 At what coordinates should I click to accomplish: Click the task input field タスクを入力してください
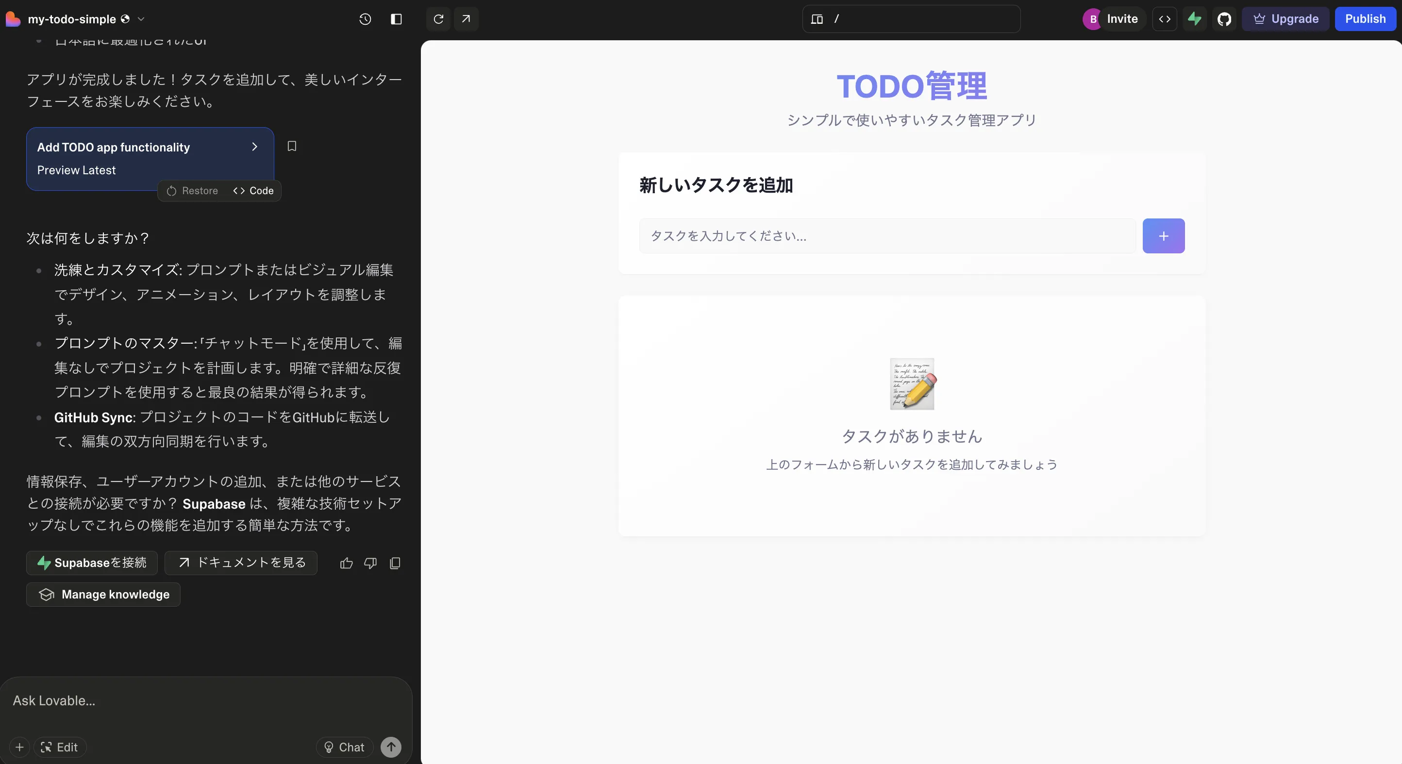coord(886,235)
